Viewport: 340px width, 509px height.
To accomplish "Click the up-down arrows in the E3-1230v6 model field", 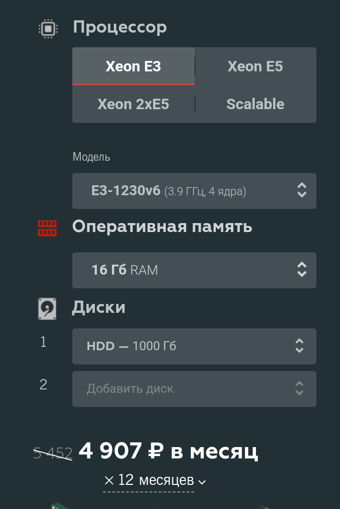I will tap(302, 190).
